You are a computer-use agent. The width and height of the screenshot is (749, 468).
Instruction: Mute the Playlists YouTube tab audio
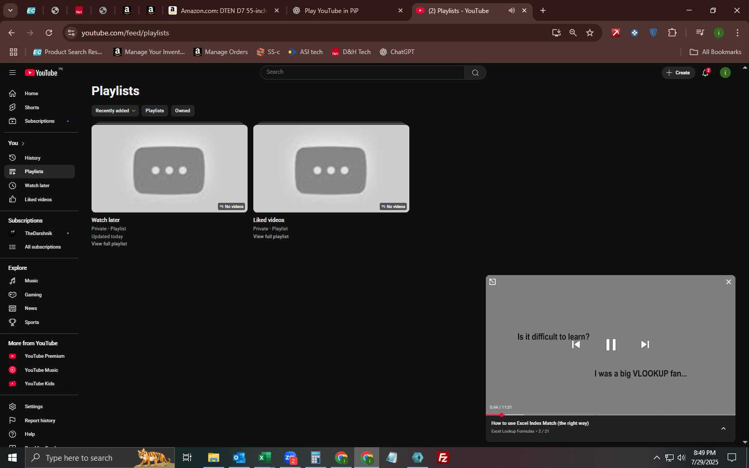tap(512, 10)
